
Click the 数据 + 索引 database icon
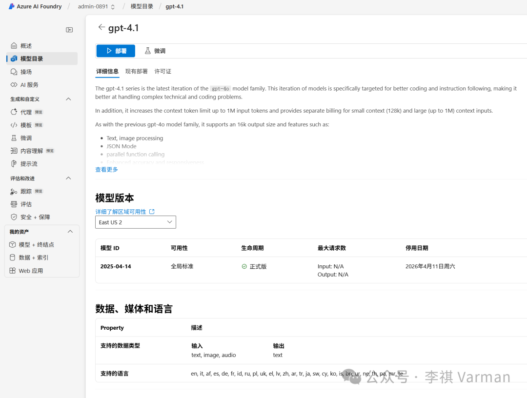12,258
